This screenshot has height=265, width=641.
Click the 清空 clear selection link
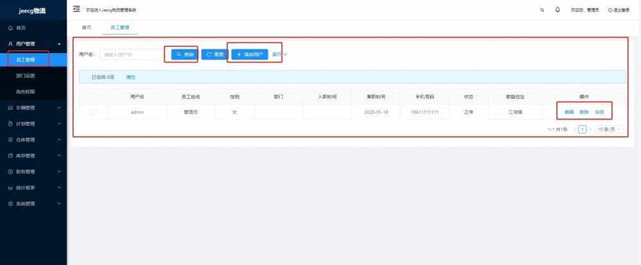point(130,77)
